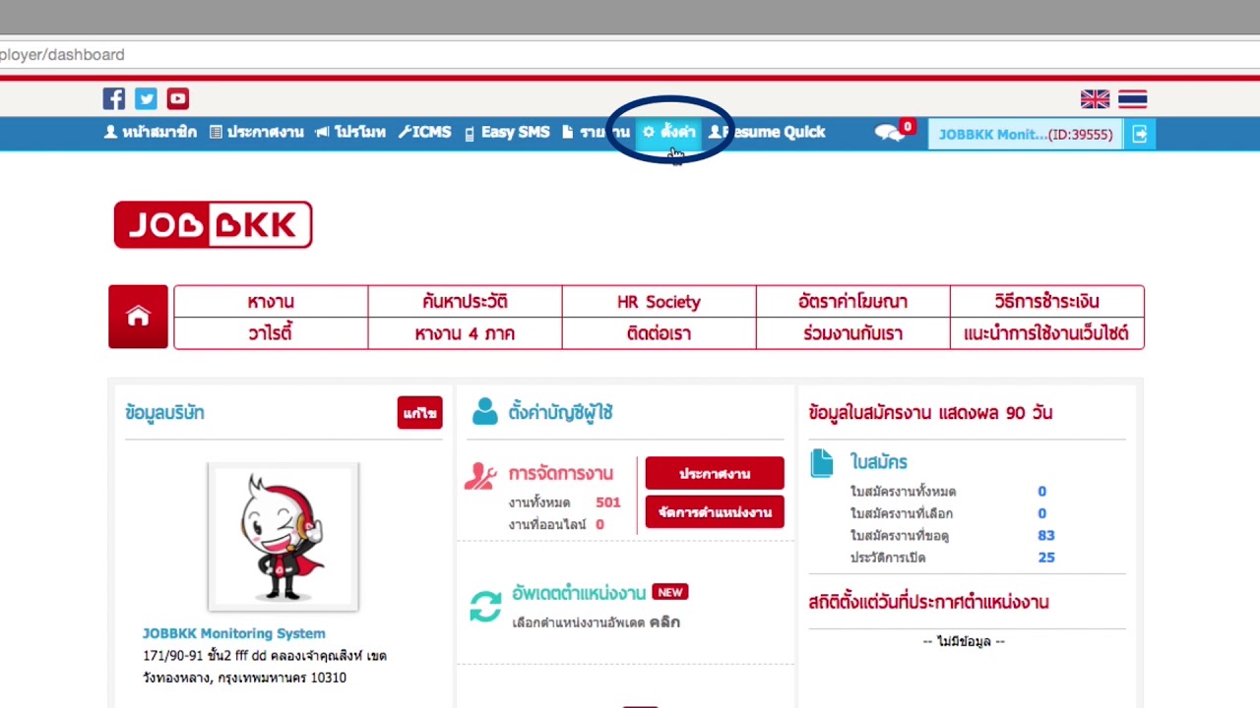The height and width of the screenshot is (708, 1260).
Task: Open the YouTube social icon
Action: pos(177,98)
